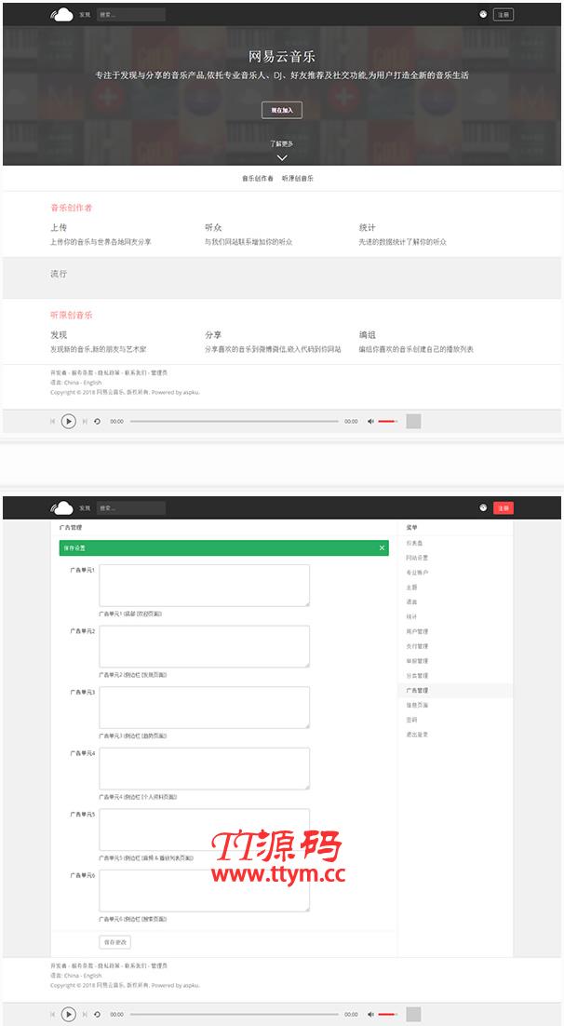This screenshot has height=1026, width=564.
Task: Click into the 广告单元2 text area
Action: (204, 646)
